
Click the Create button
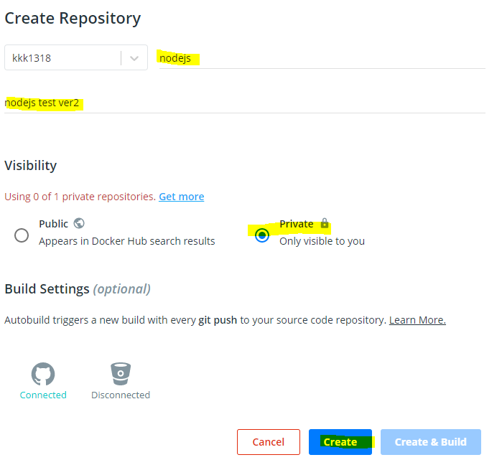pos(340,441)
